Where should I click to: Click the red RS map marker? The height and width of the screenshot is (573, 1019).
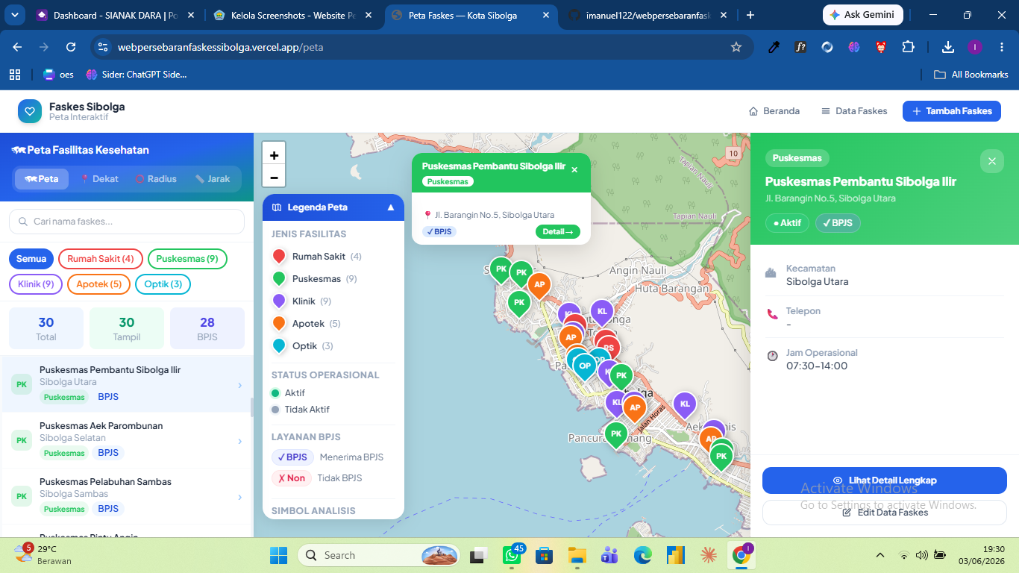pos(609,348)
